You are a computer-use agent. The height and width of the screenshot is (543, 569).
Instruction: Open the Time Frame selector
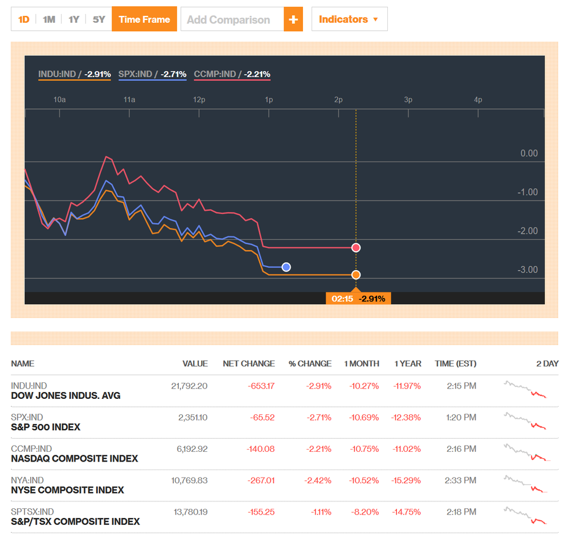click(x=144, y=19)
